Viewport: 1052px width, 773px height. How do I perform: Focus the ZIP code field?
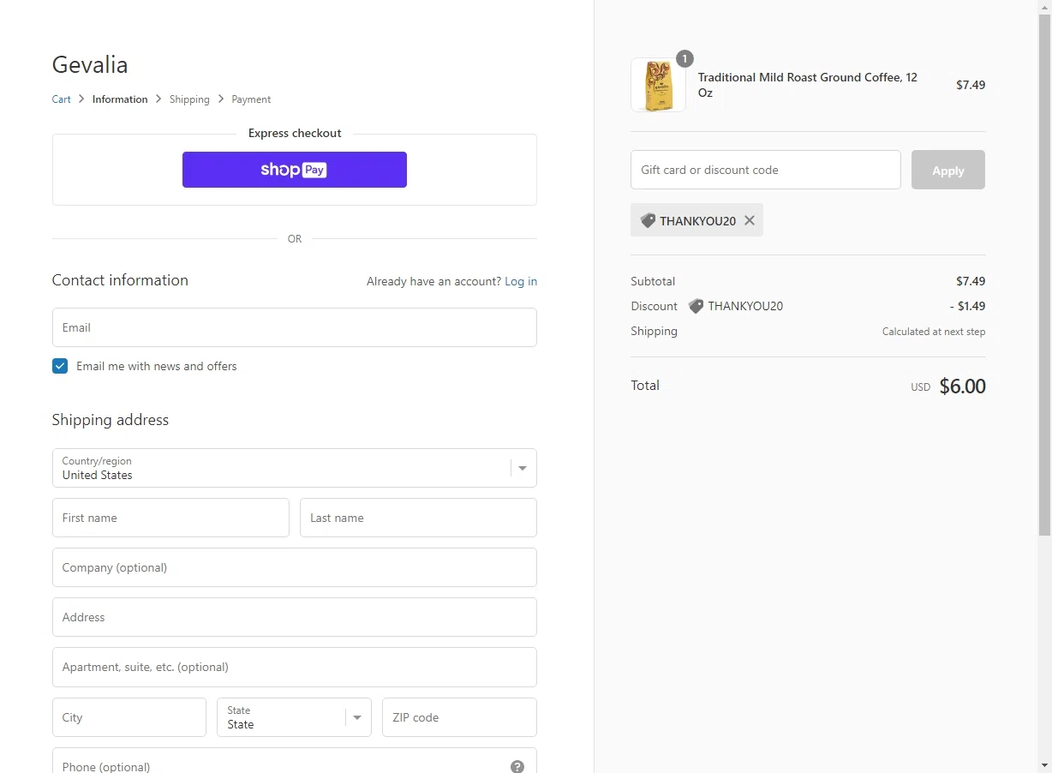[x=459, y=717]
